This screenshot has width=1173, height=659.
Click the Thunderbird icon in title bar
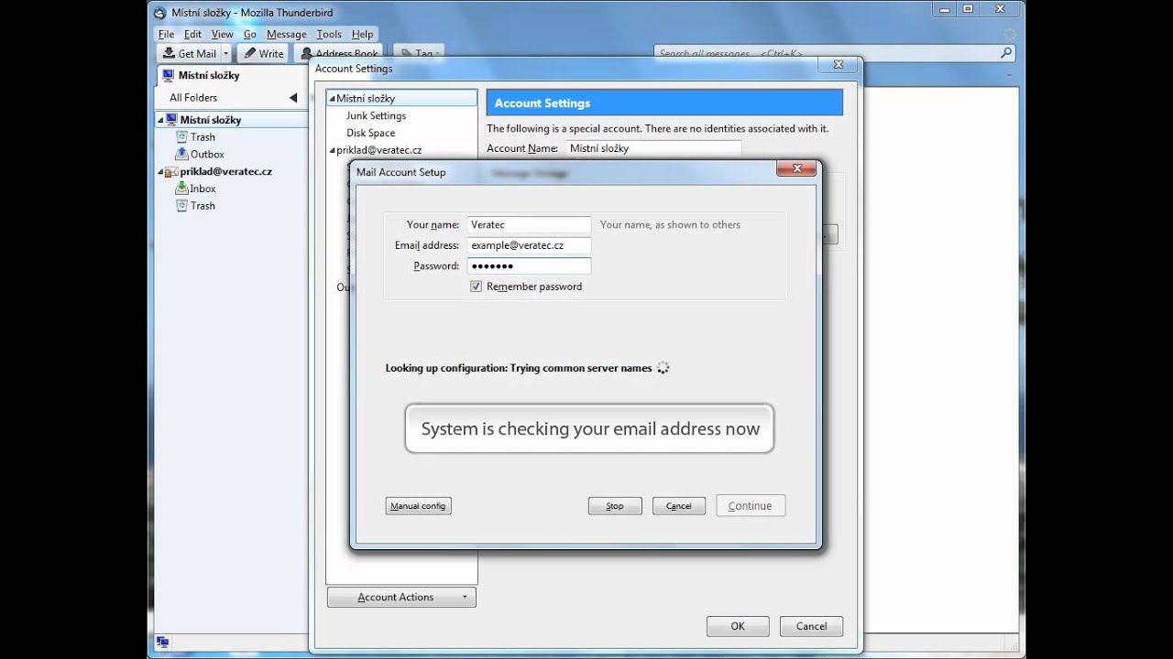pos(160,13)
